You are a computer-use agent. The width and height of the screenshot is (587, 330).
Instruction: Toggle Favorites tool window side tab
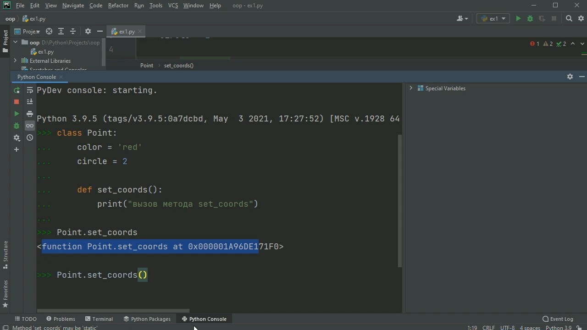5,293
